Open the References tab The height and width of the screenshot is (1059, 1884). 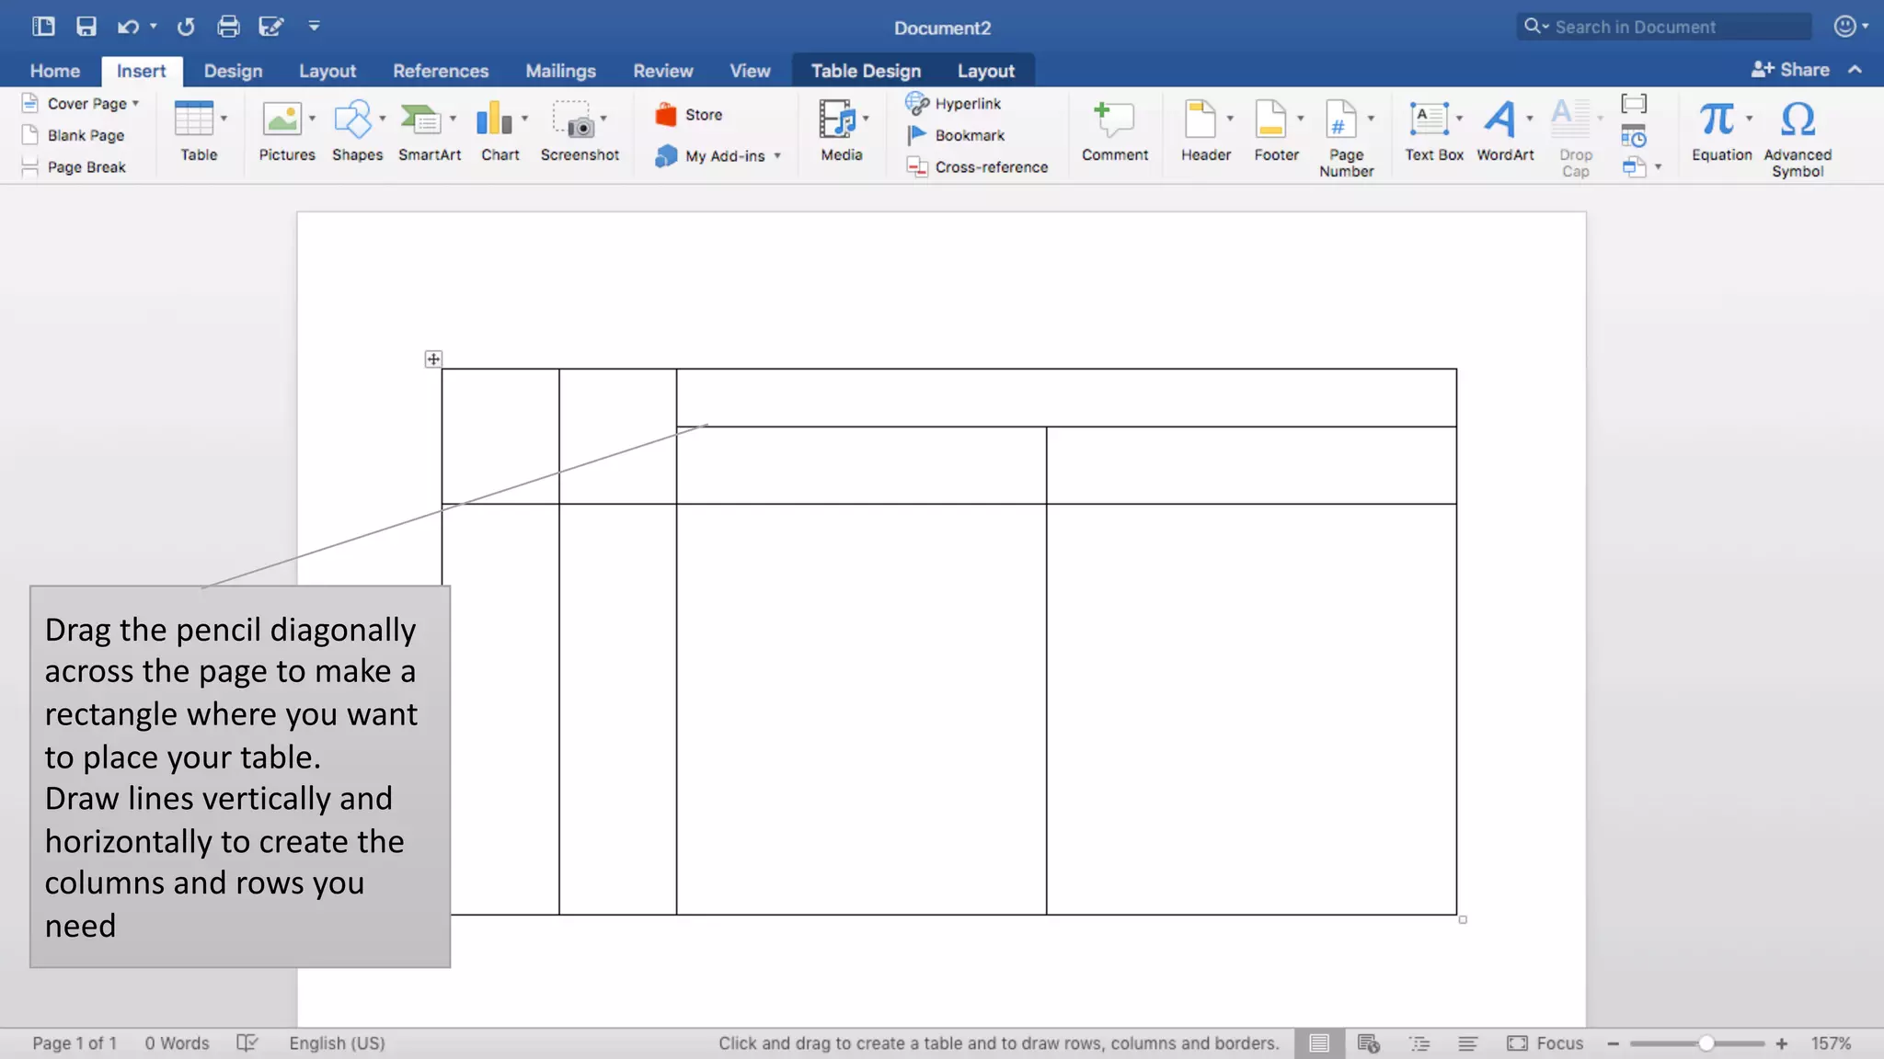[x=441, y=71]
